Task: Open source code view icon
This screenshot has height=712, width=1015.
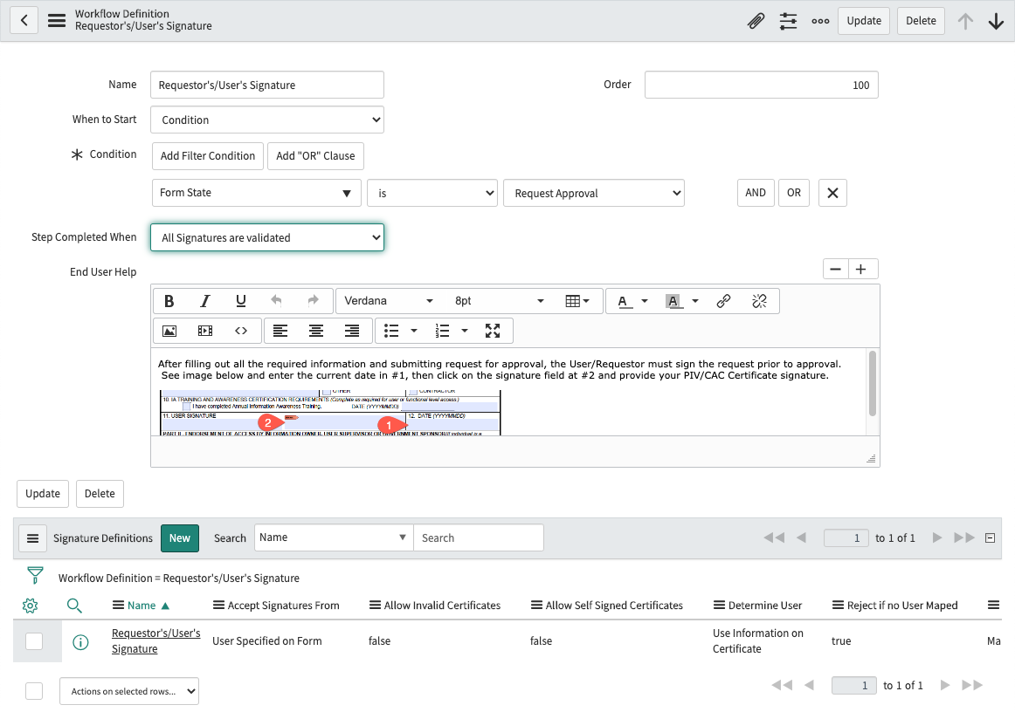Action: click(x=241, y=331)
